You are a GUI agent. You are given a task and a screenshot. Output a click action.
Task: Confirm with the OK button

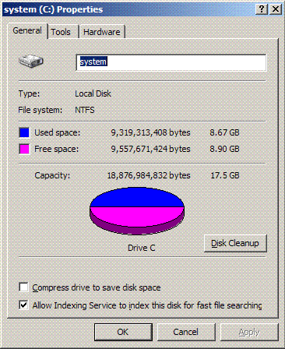123,332
